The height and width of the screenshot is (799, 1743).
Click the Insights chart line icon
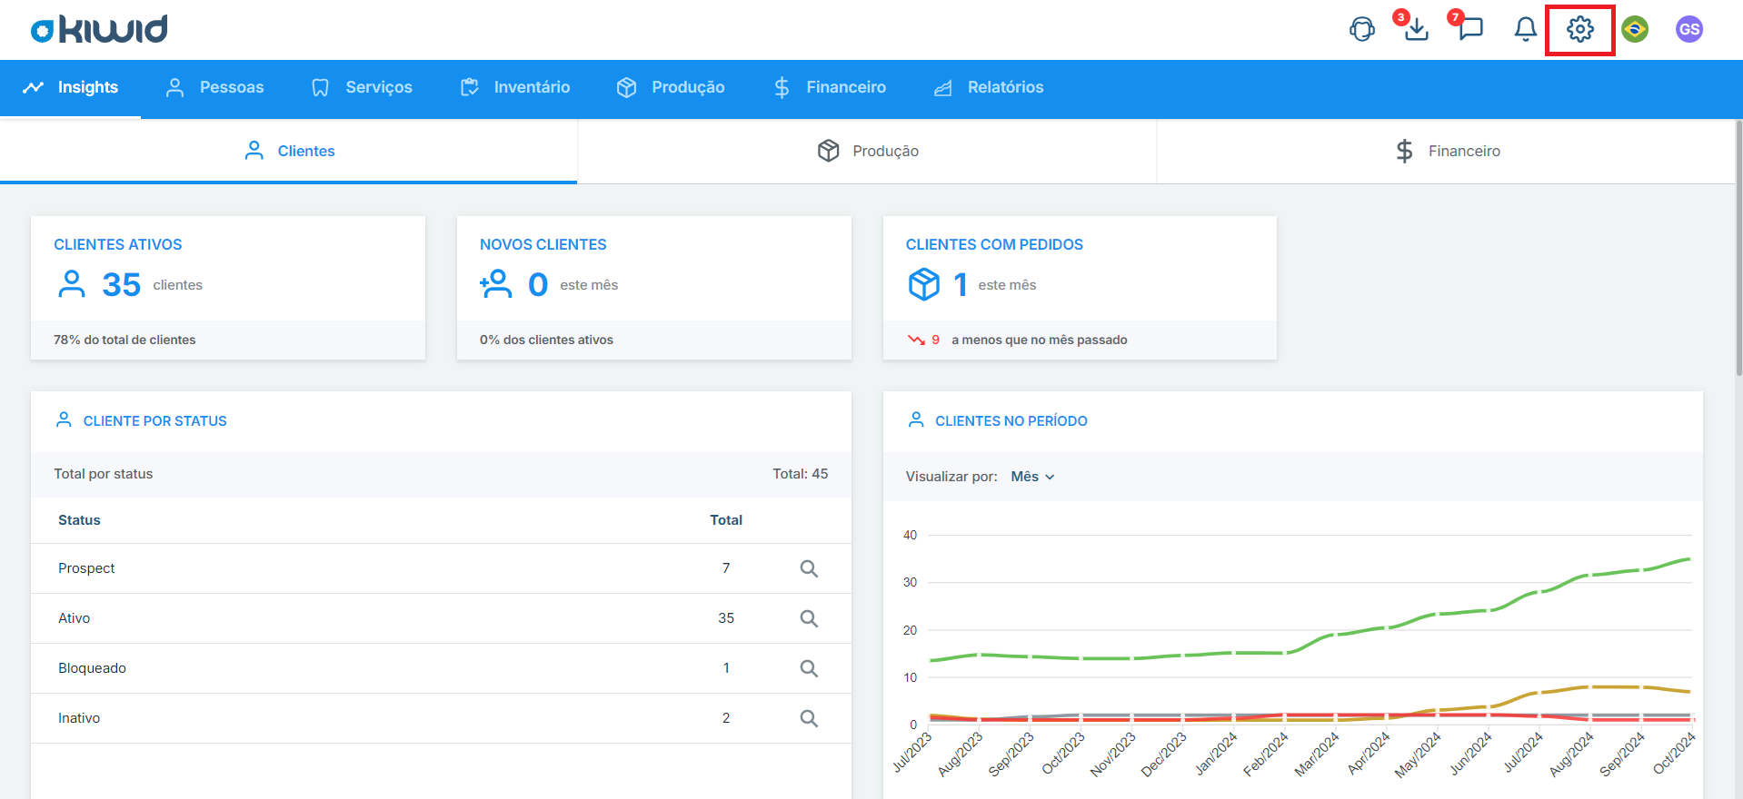(x=34, y=87)
